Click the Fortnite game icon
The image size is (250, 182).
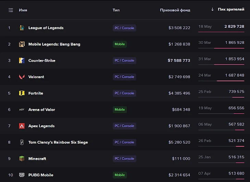pos(22,93)
